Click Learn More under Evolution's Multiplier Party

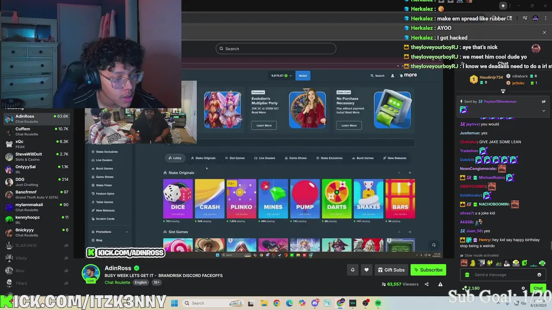click(x=264, y=125)
